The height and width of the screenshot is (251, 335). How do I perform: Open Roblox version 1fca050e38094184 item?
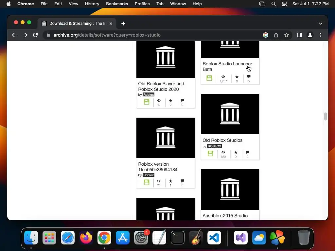tap(158, 167)
